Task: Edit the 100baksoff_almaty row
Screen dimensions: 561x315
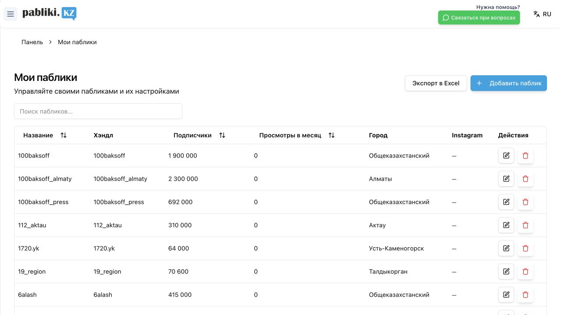Action: 506,178
